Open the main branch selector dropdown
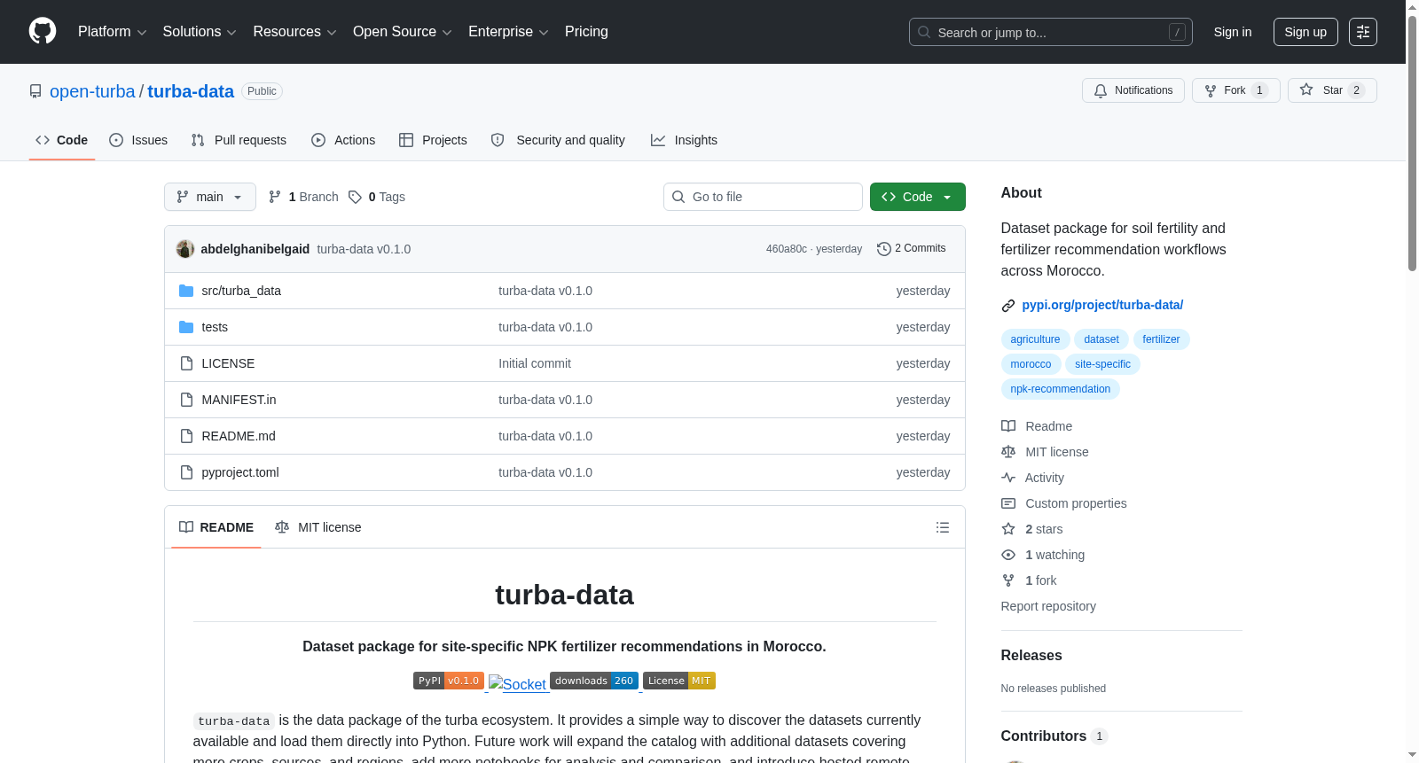The width and height of the screenshot is (1419, 763). [210, 197]
